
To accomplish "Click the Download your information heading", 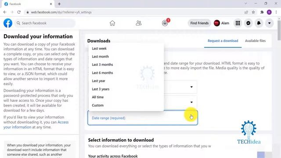I will coord(38,36).
